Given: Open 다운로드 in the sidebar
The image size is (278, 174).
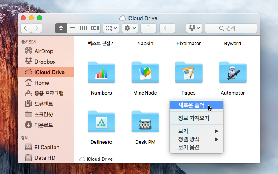Looking at the screenshot, I should [46, 125].
